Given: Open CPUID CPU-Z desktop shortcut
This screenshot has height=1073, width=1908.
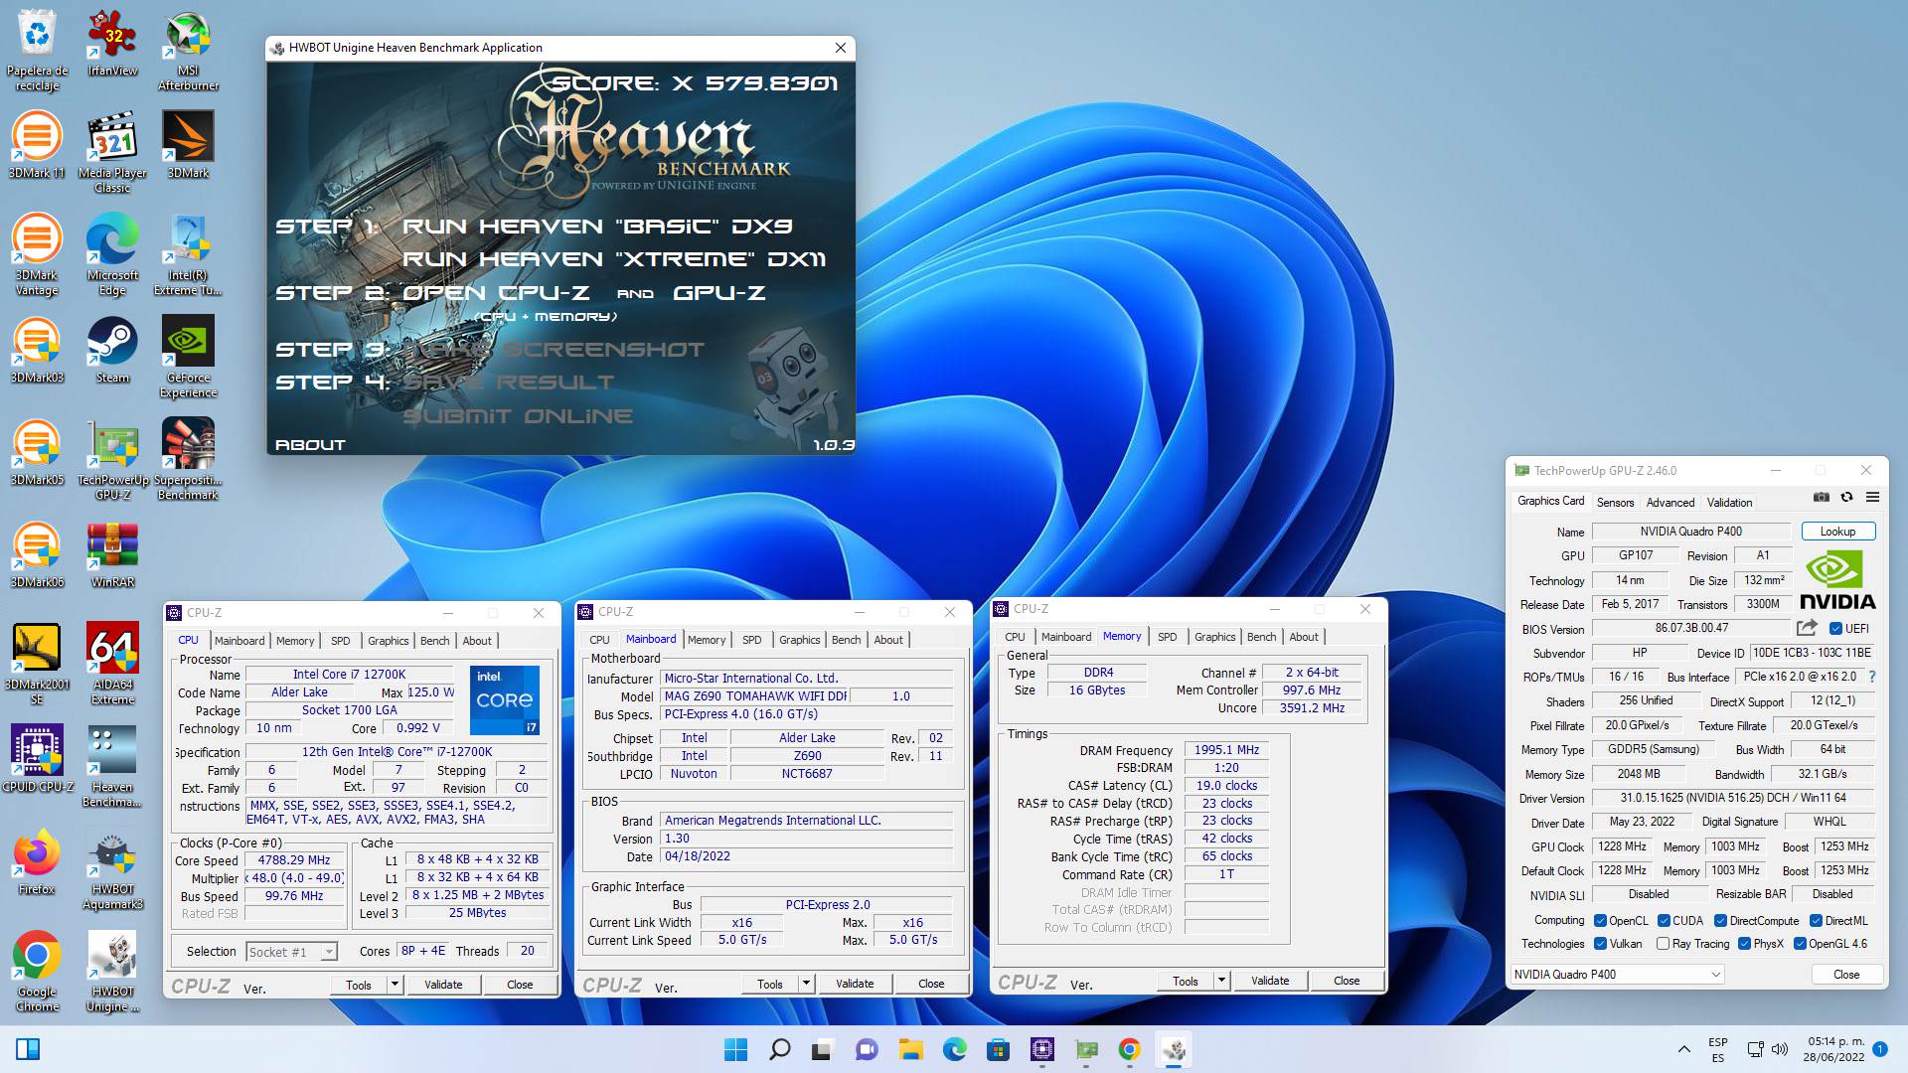Looking at the screenshot, I should click(37, 759).
